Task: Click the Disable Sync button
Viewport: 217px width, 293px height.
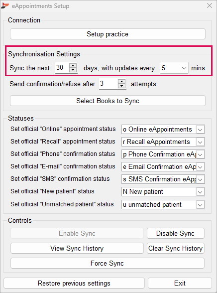Action: point(176,233)
